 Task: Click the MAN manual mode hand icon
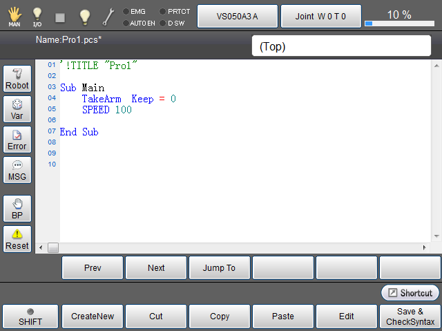click(14, 15)
